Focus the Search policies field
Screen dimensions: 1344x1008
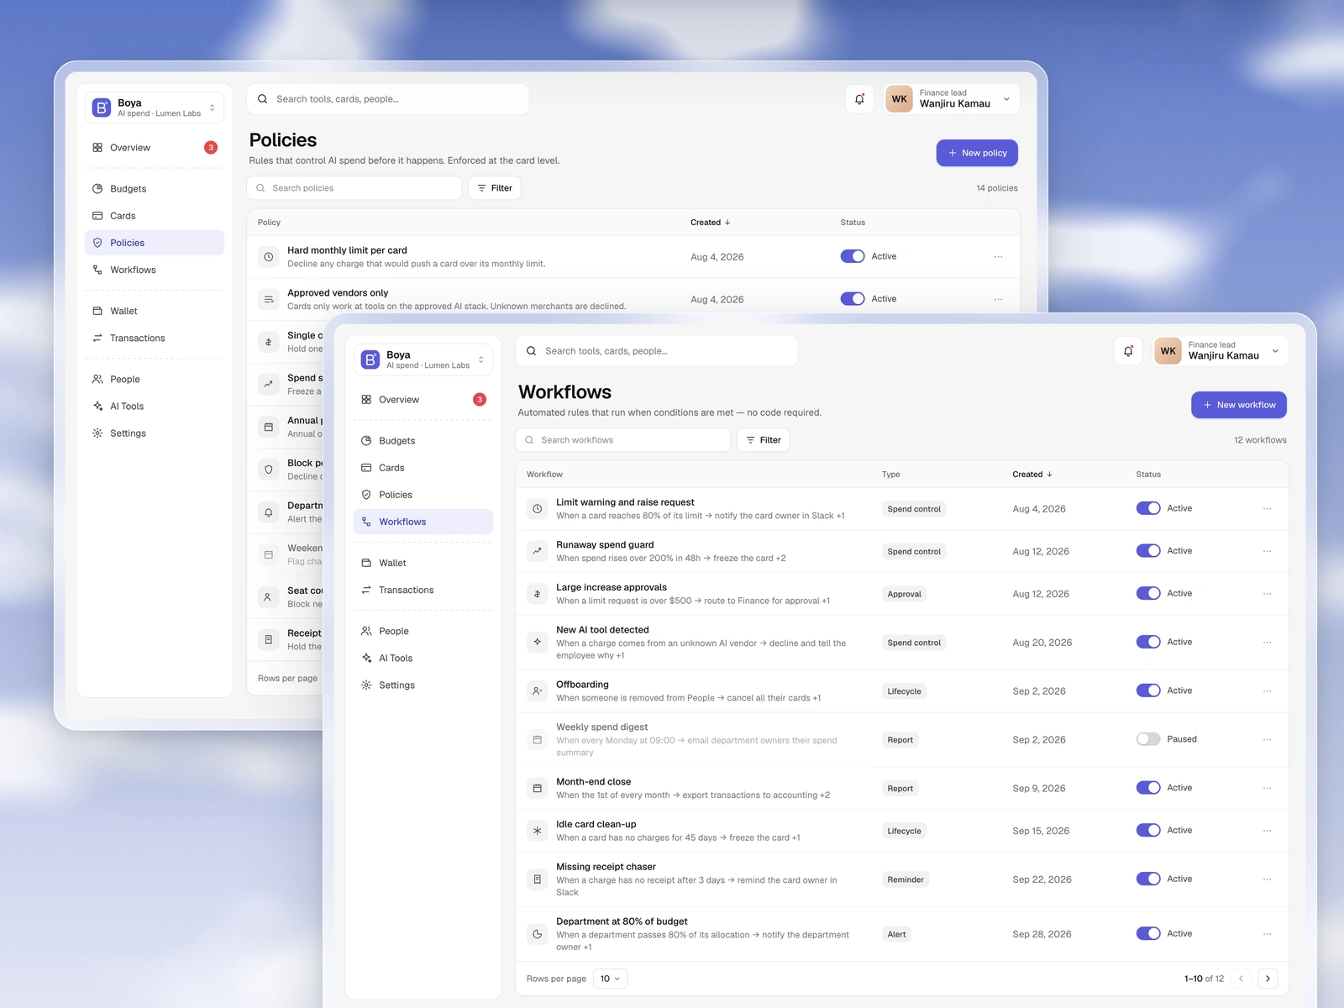(354, 188)
